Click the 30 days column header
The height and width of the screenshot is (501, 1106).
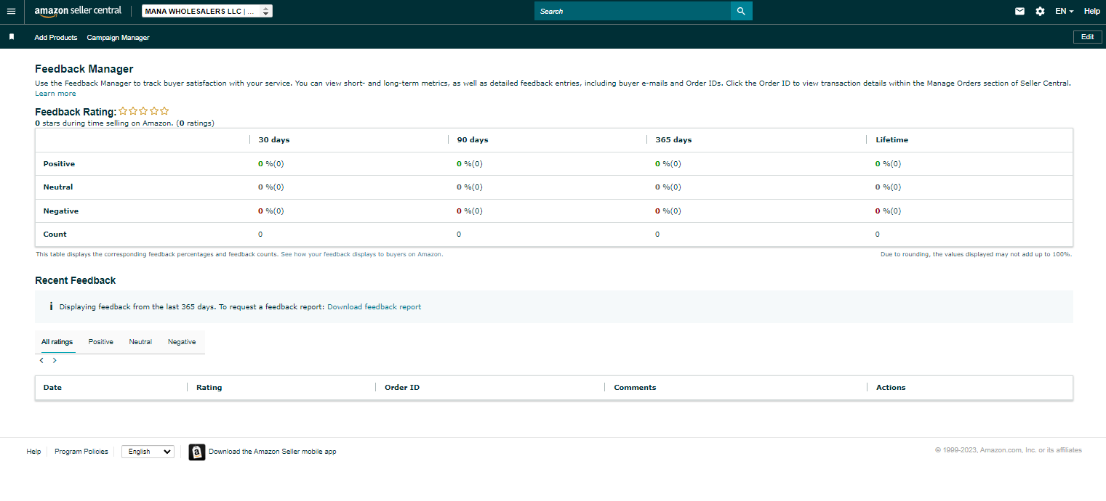pyautogui.click(x=274, y=140)
